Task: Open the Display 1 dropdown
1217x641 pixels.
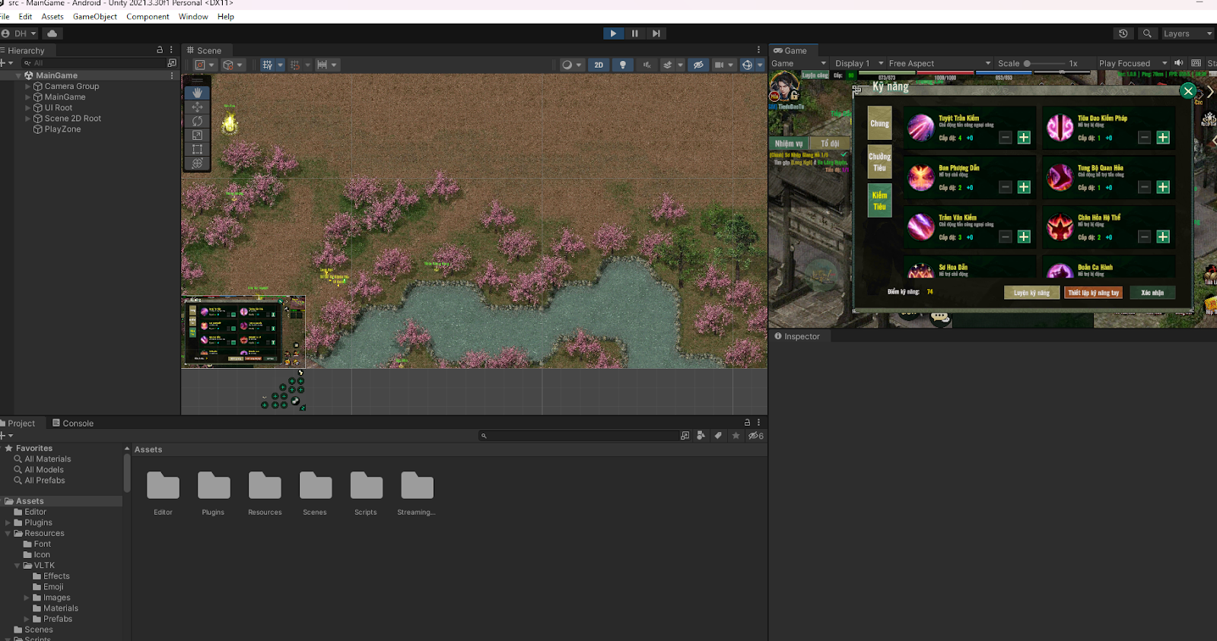Action: (859, 63)
